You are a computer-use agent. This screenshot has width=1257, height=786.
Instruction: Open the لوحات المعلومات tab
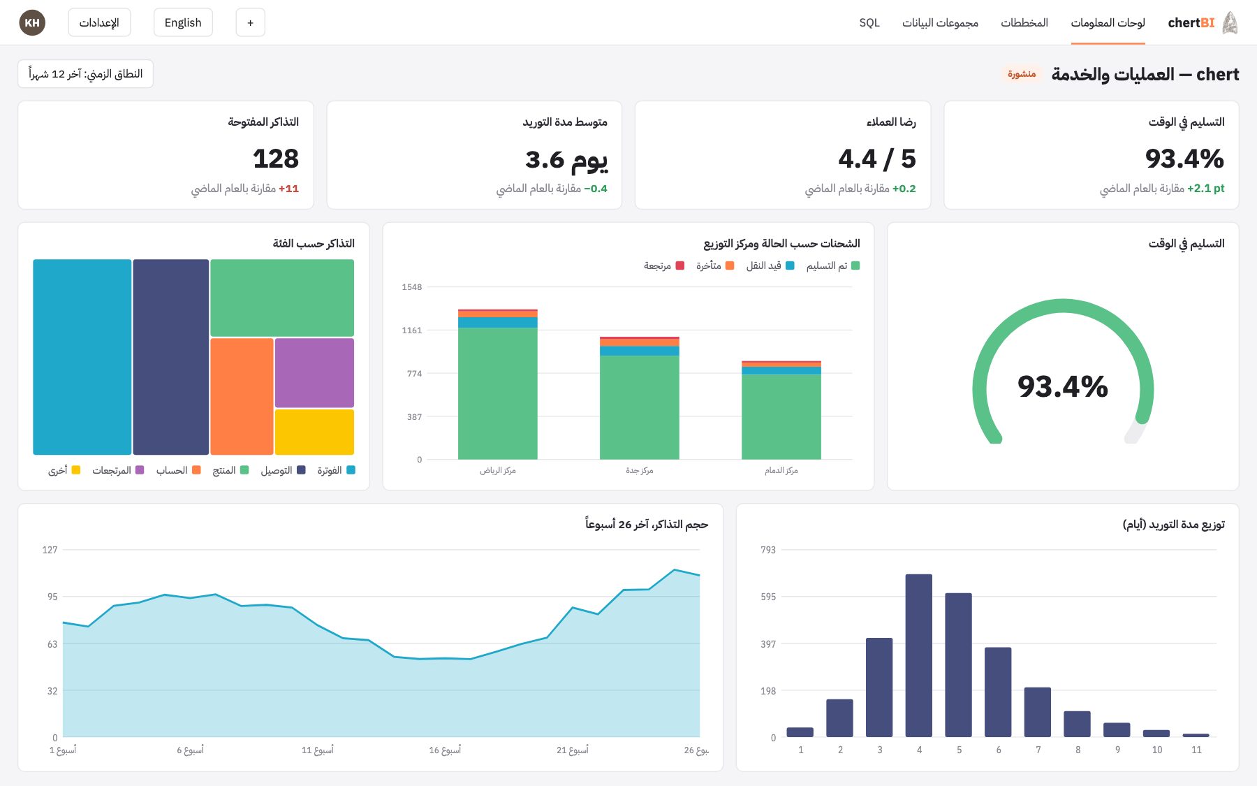coord(1108,23)
